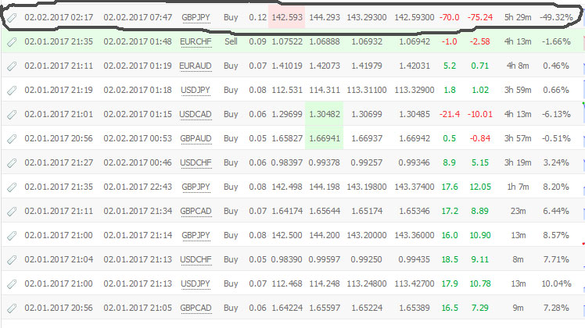Click the 12.05 profit value
585x328 pixels.
point(479,187)
